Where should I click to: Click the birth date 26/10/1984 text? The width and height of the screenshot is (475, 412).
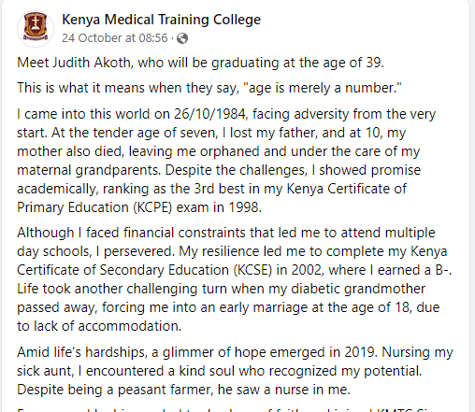pyautogui.click(x=211, y=114)
